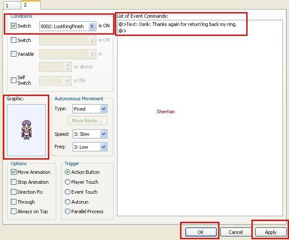Select the Player Touch trigger
Image resolution: width=289 pixels, height=240 pixels.
click(67, 182)
